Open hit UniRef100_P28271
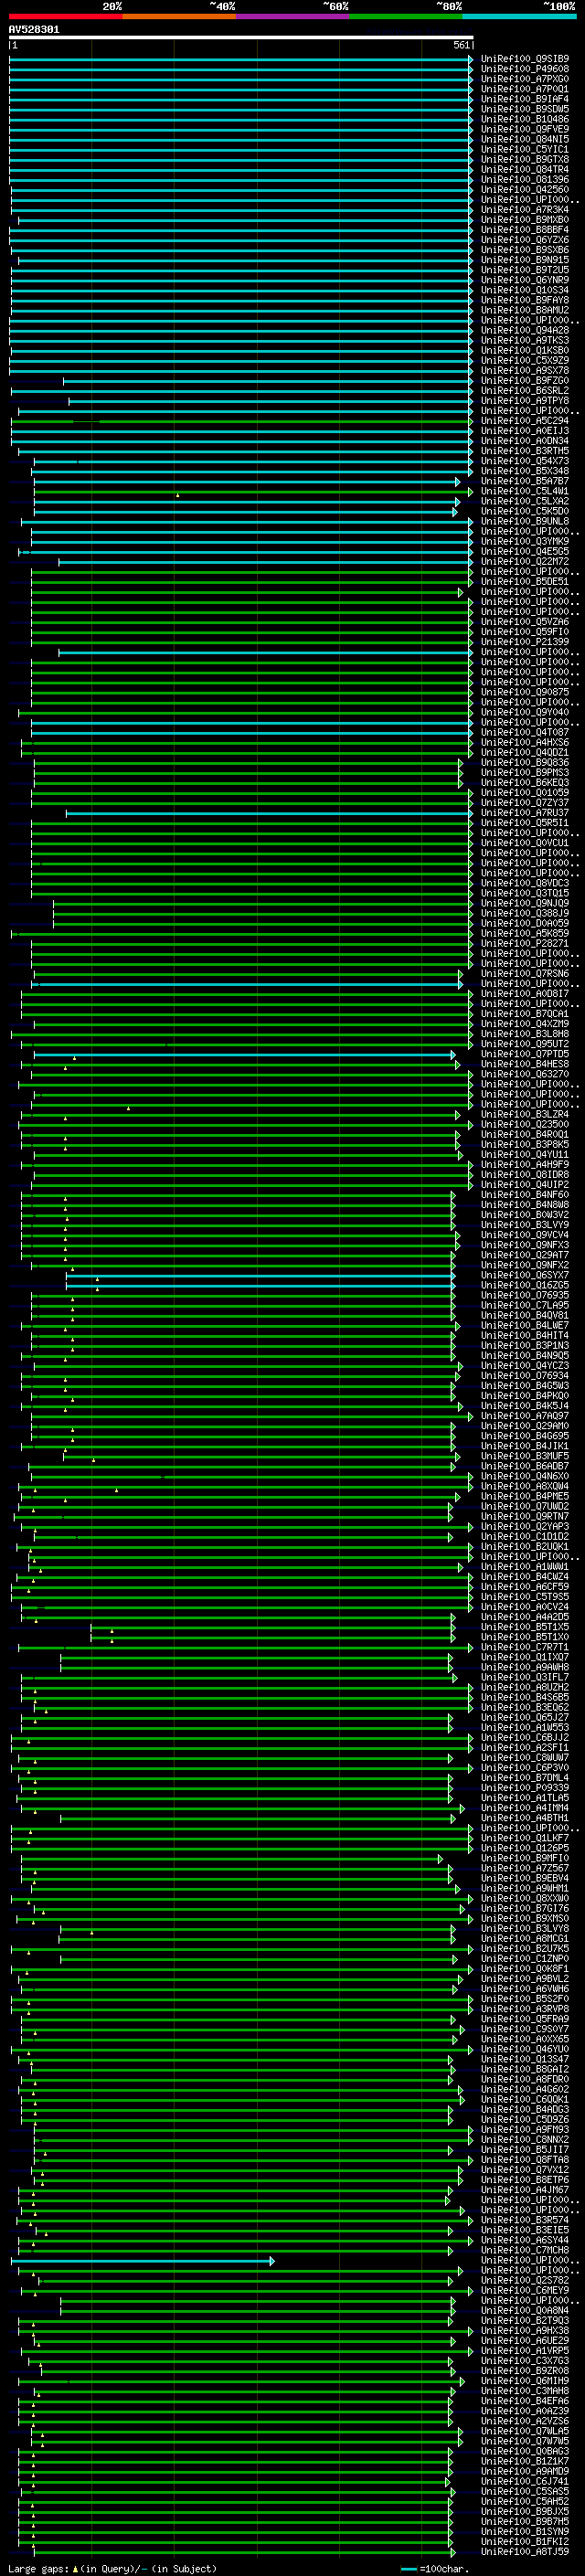 click(x=525, y=943)
